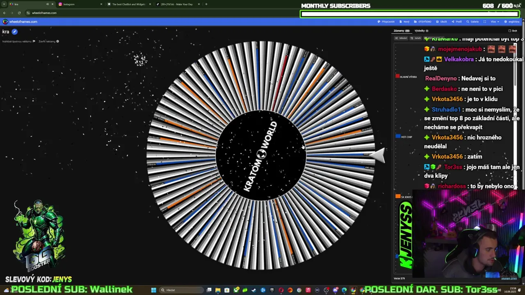Mute audio on the kra tab

click(47, 4)
